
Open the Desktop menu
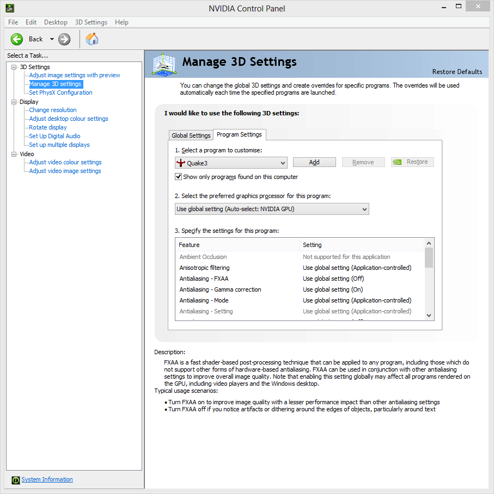coord(56,22)
